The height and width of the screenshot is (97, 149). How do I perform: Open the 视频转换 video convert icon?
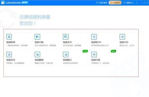click(x=9, y=37)
